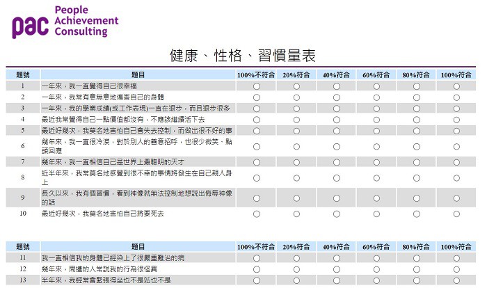
Task: Select 40%符合 for question 3
Action: (x=337, y=109)
